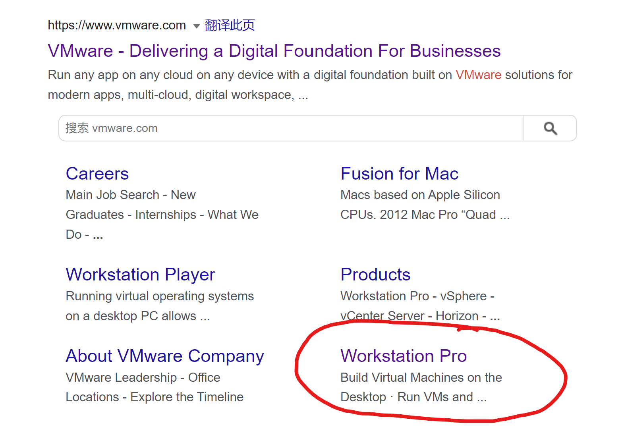Click the "CPUs. 2012 Mac Pro" text line

tap(425, 215)
